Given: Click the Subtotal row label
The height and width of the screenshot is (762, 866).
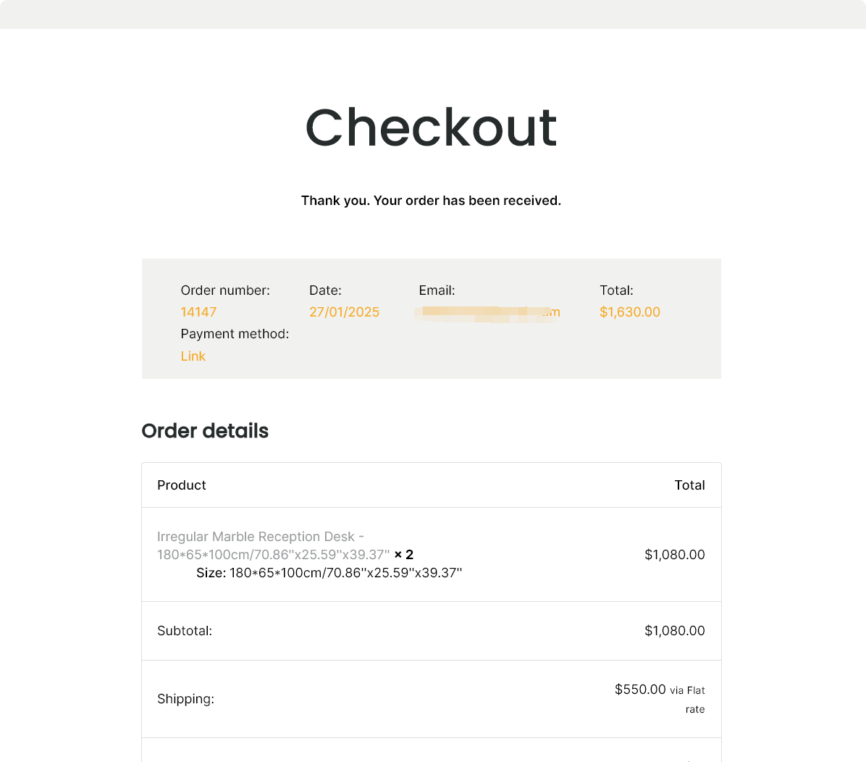Looking at the screenshot, I should pyautogui.click(x=185, y=631).
